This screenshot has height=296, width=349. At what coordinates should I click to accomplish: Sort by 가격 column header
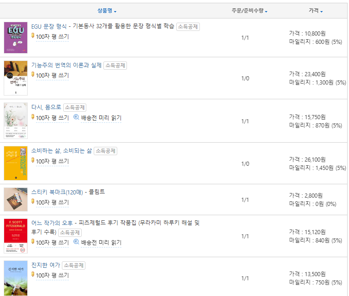(x=316, y=11)
